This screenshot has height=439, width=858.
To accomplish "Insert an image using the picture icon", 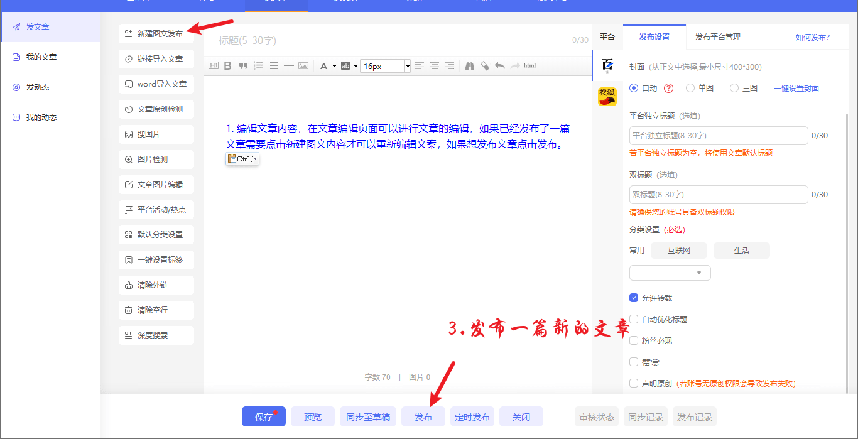I will coord(303,66).
